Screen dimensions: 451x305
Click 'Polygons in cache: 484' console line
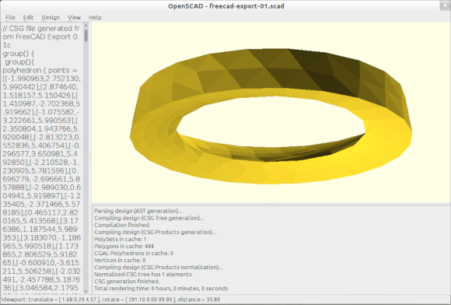[x=124, y=246]
